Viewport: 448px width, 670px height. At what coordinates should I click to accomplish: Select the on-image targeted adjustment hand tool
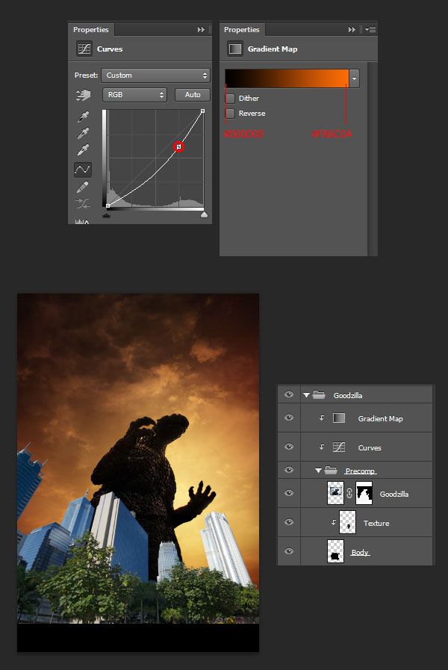click(84, 95)
